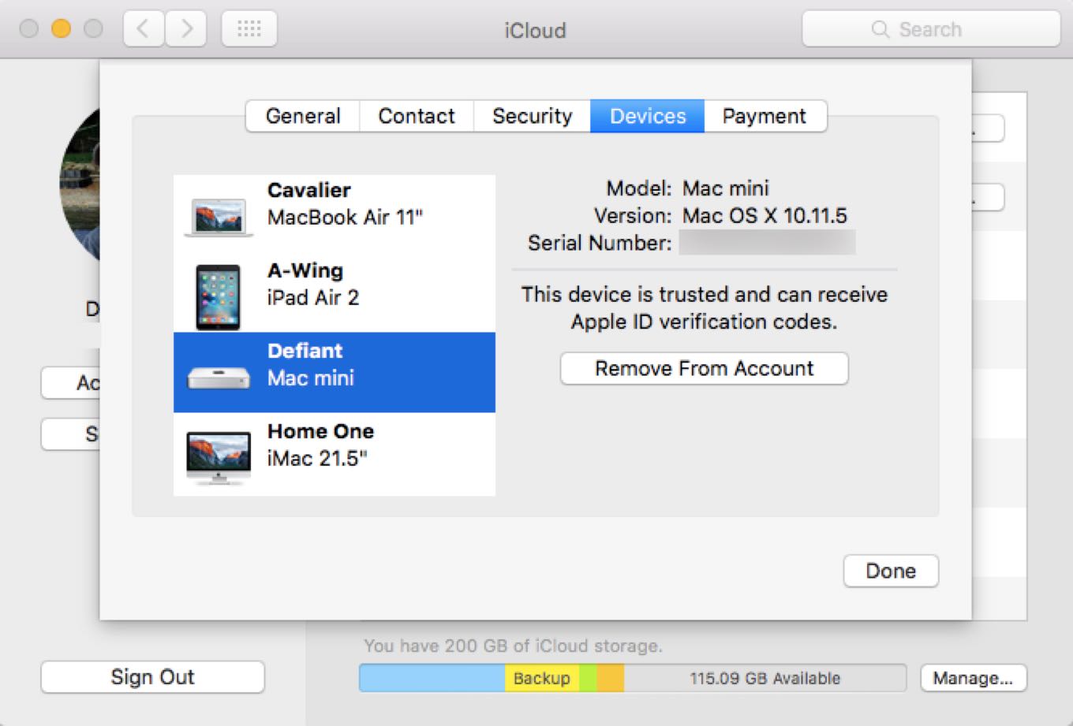Select Home One iMac 21.5" device name
Image resolution: width=1073 pixels, height=726 pixels.
tap(320, 445)
